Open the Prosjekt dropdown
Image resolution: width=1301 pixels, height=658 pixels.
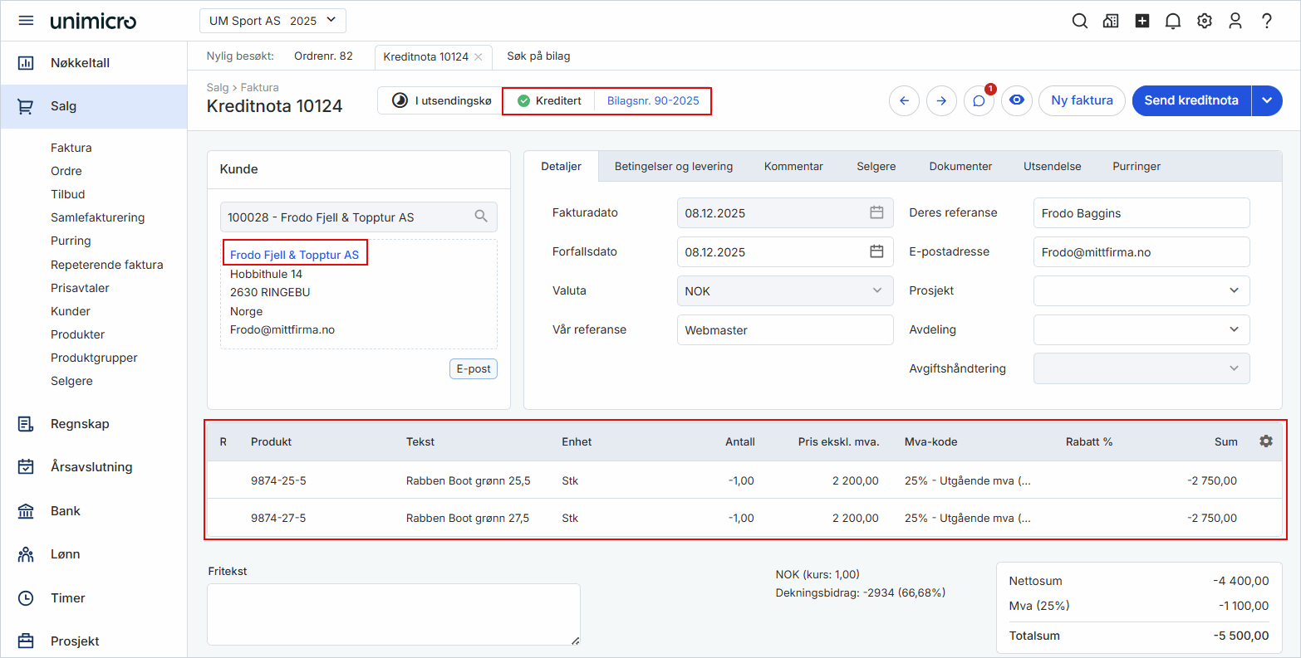click(x=1141, y=290)
